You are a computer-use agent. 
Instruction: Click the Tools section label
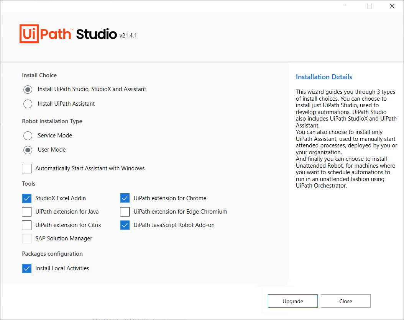[x=29, y=184]
